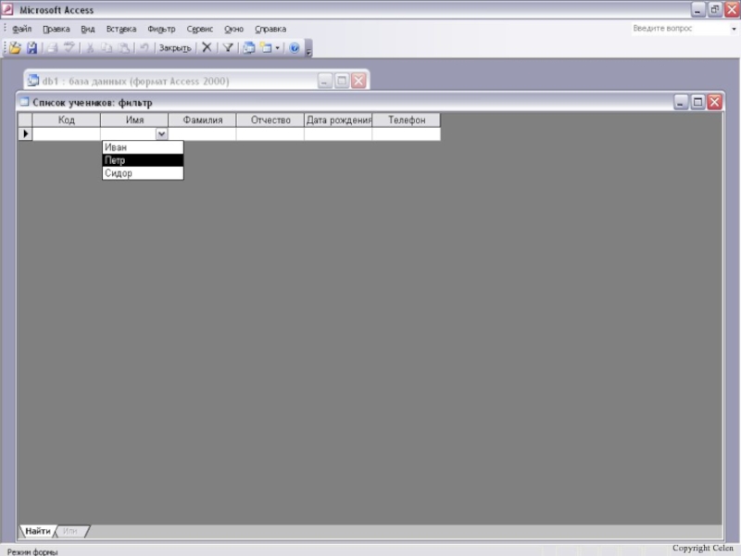The image size is (741, 556).
Task: Apply filter with the funnel icon
Action: [x=228, y=48]
